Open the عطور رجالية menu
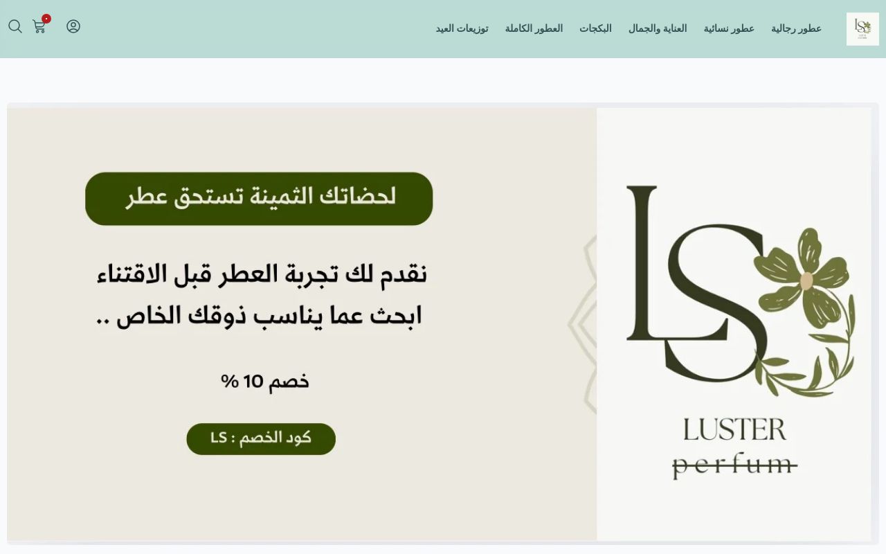The width and height of the screenshot is (886, 554). click(x=796, y=28)
